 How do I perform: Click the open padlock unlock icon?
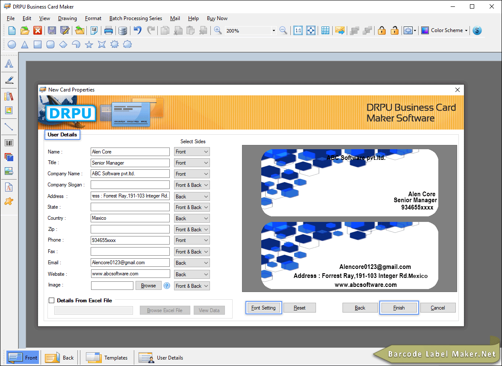[x=394, y=30]
